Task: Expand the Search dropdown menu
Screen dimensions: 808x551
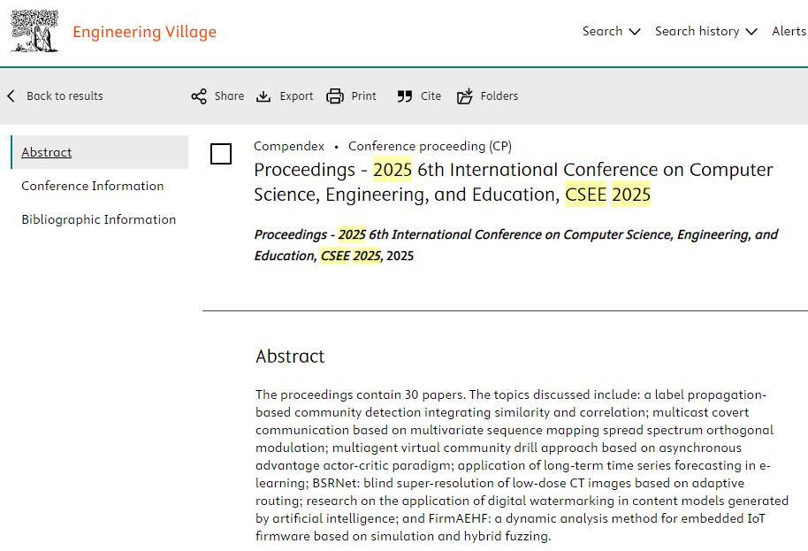Action: point(611,31)
